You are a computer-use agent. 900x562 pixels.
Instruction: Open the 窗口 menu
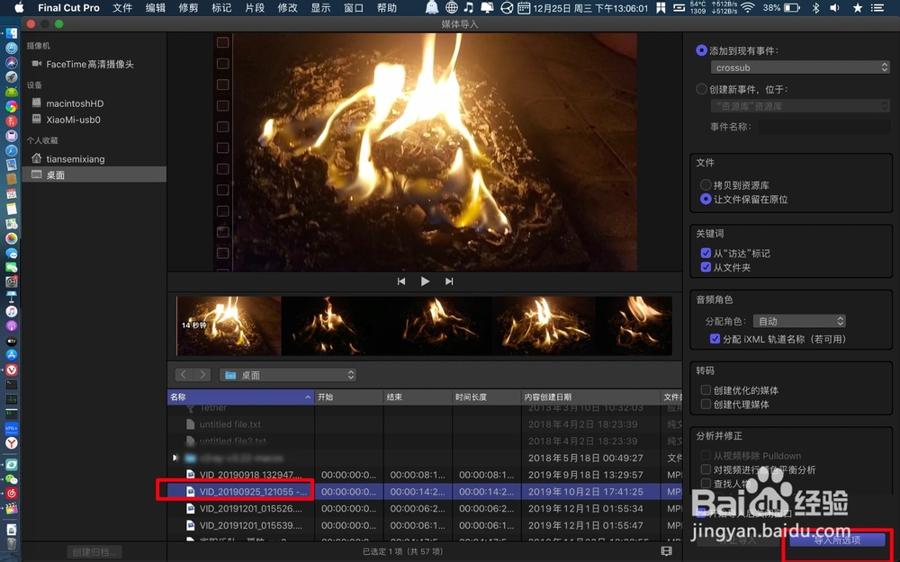pos(354,7)
